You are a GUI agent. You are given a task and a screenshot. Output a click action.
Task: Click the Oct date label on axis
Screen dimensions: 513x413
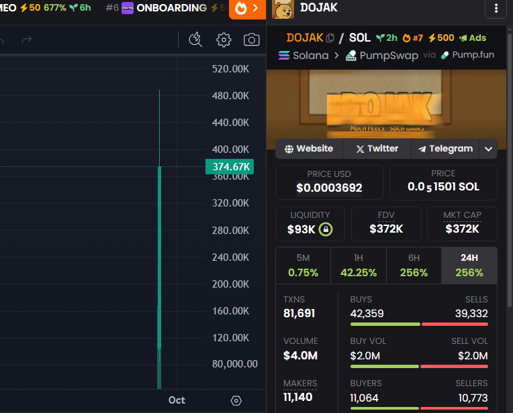[177, 400]
